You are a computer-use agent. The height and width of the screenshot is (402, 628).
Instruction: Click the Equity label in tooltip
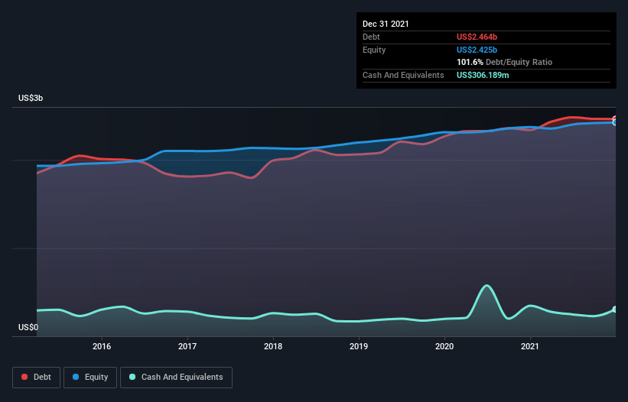[374, 50]
